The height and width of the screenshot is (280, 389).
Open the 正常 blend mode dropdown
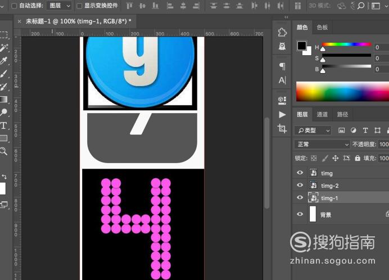point(322,144)
